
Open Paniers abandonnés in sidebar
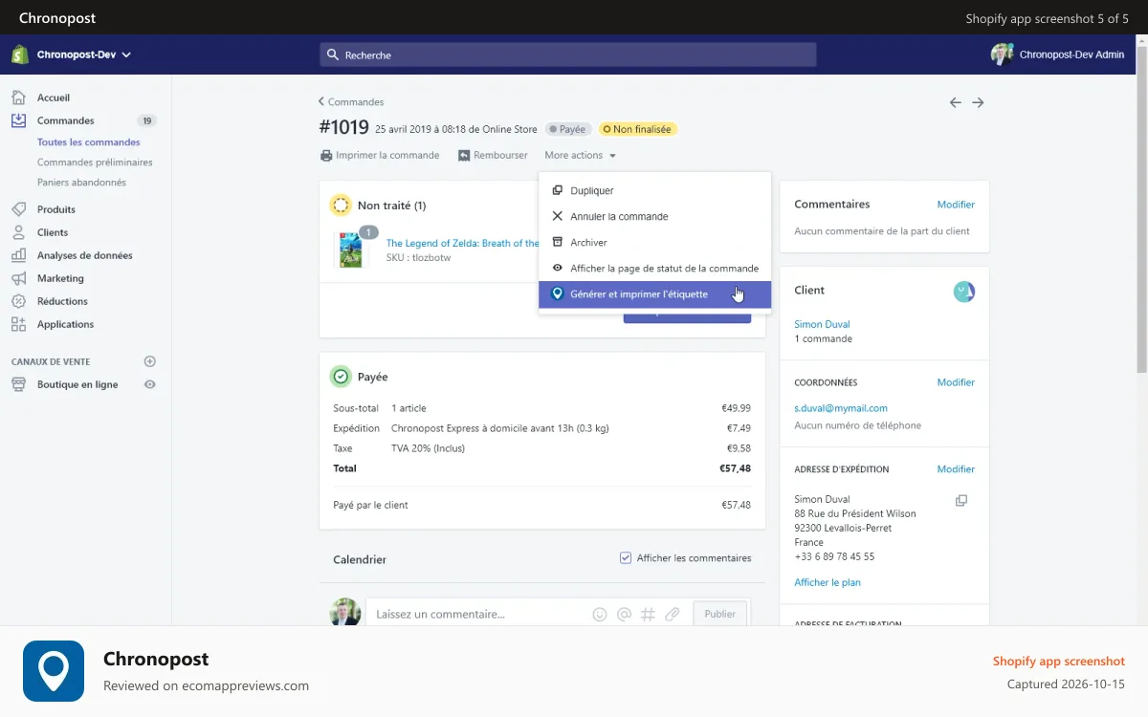pyautogui.click(x=81, y=183)
